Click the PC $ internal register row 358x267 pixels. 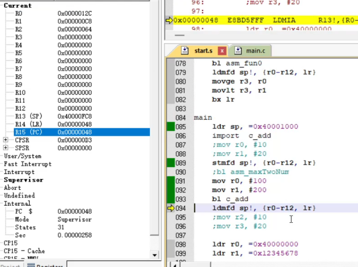(x=54, y=211)
